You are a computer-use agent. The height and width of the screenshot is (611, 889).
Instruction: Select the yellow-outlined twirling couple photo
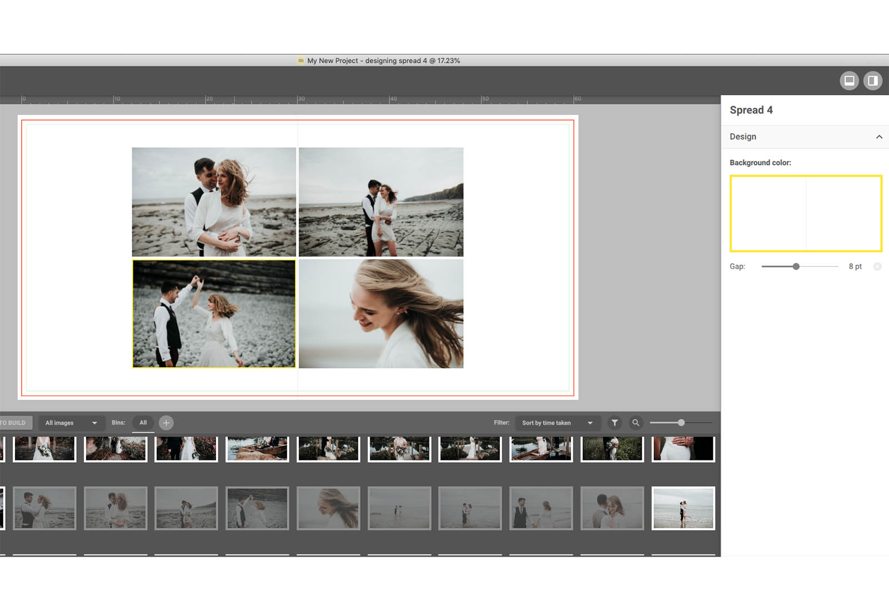coord(214,314)
